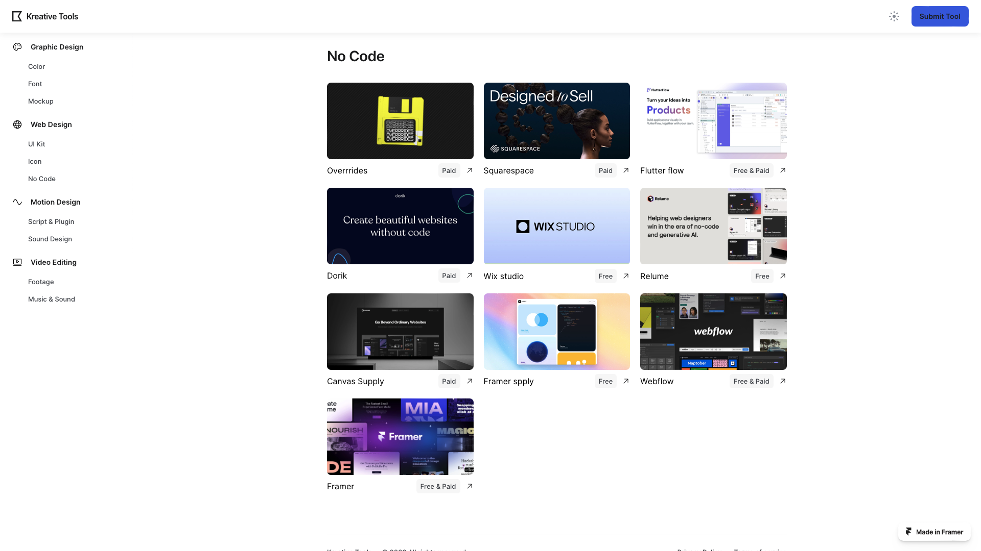Open the Dorik external link arrow

coord(470,275)
